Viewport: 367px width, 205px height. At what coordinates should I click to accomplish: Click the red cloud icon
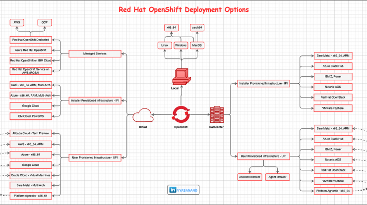(x=143, y=115)
